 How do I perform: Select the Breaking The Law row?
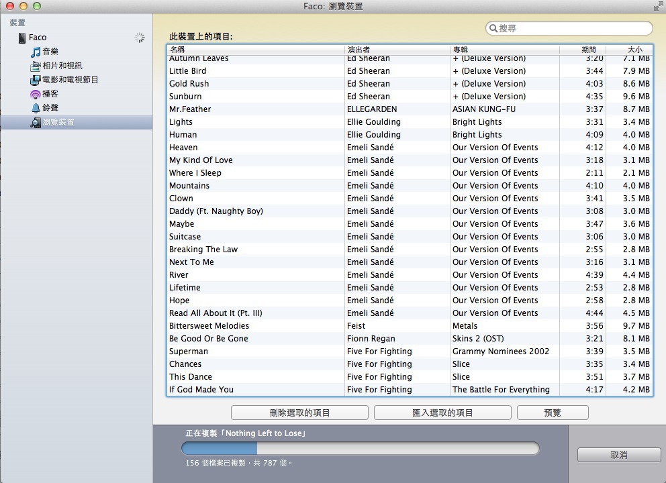[x=410, y=249]
